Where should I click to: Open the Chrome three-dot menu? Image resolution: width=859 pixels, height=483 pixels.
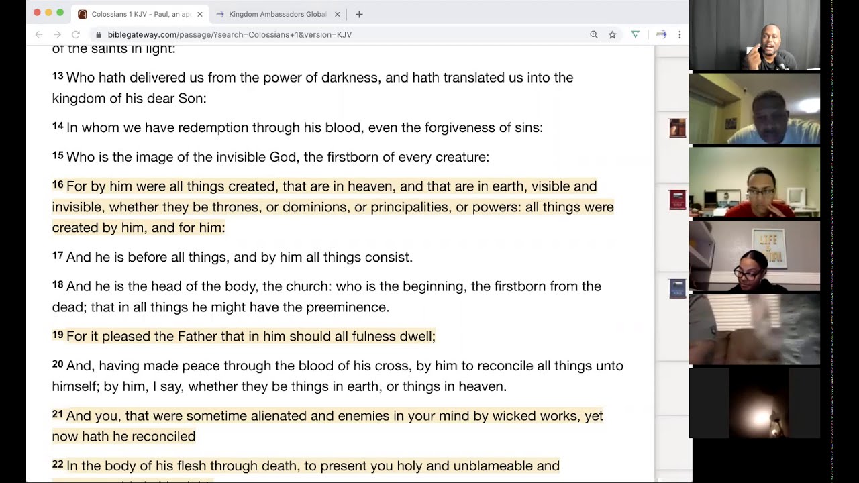[x=679, y=34]
